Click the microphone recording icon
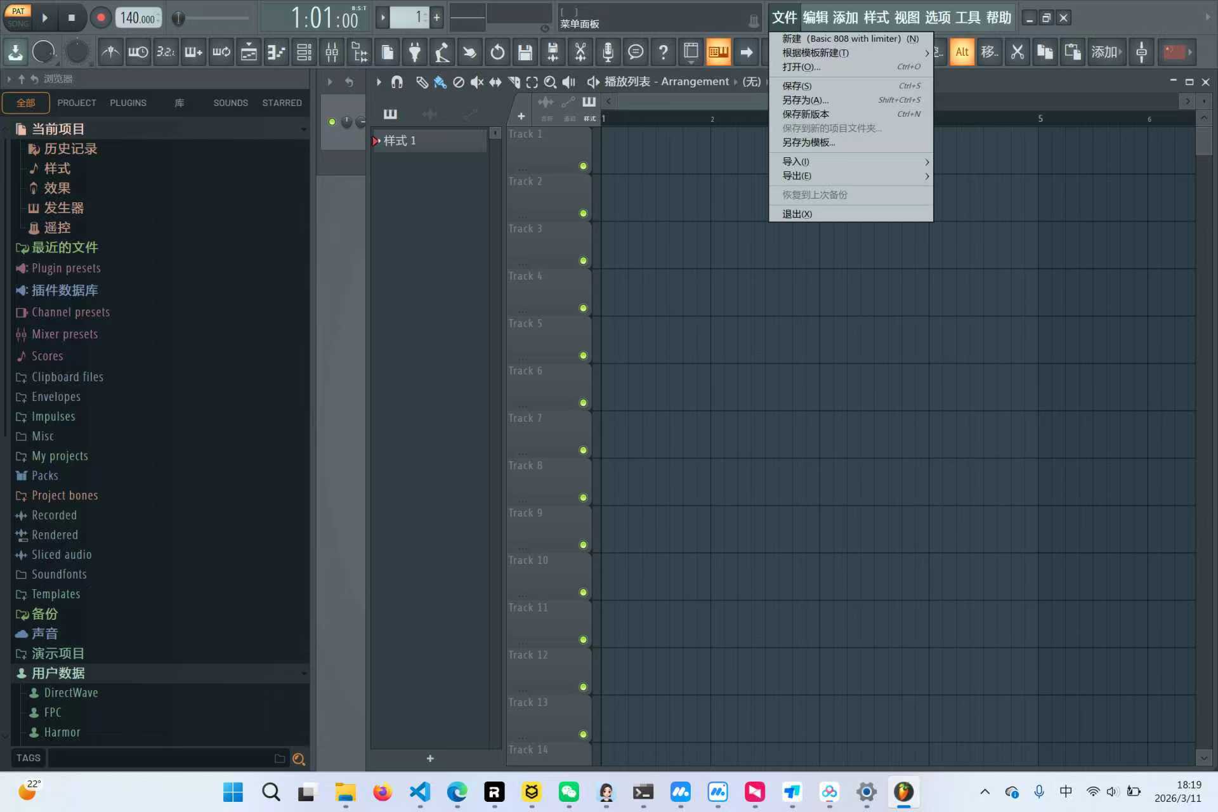 (608, 52)
